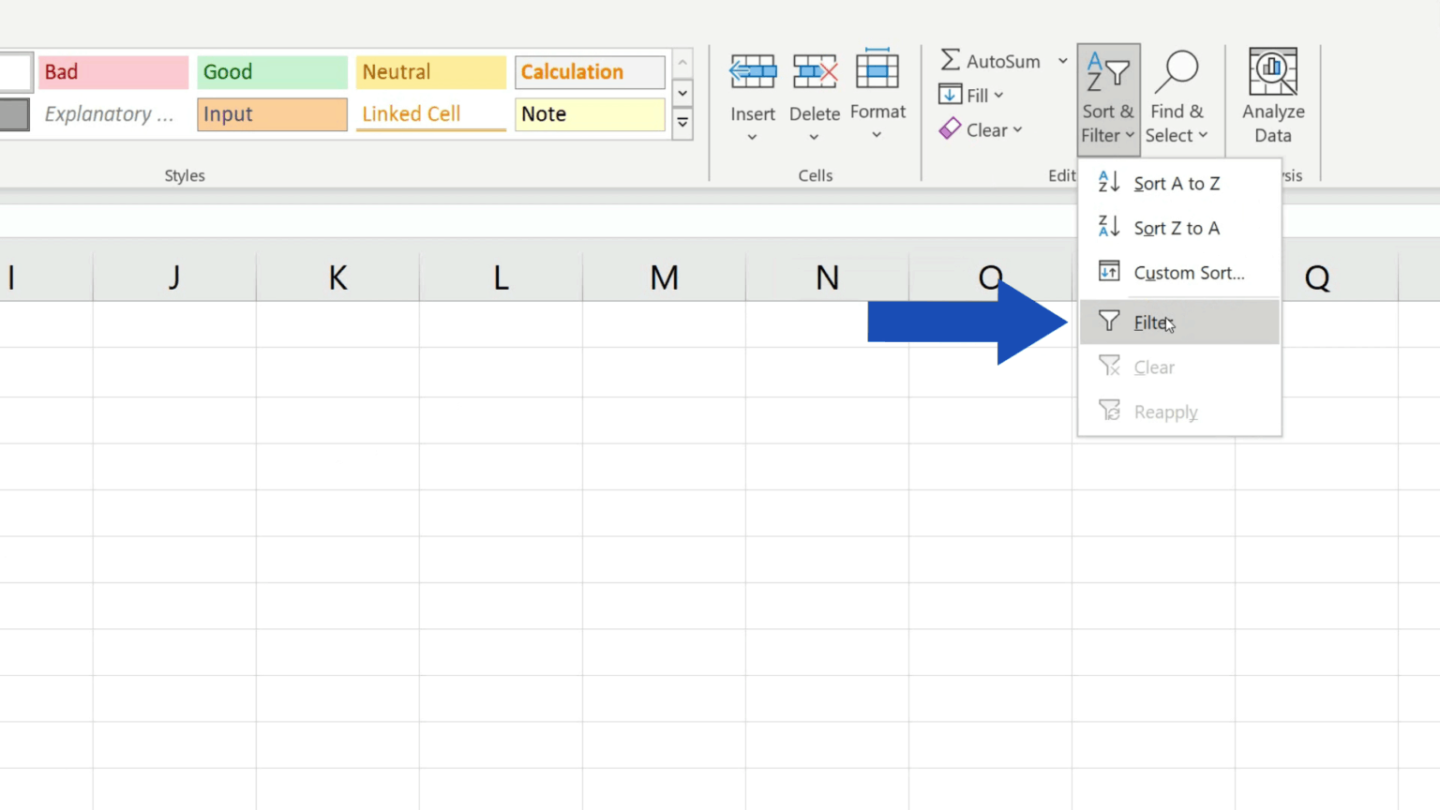Click the Clear eraser icon
1440x810 pixels.
coord(950,129)
